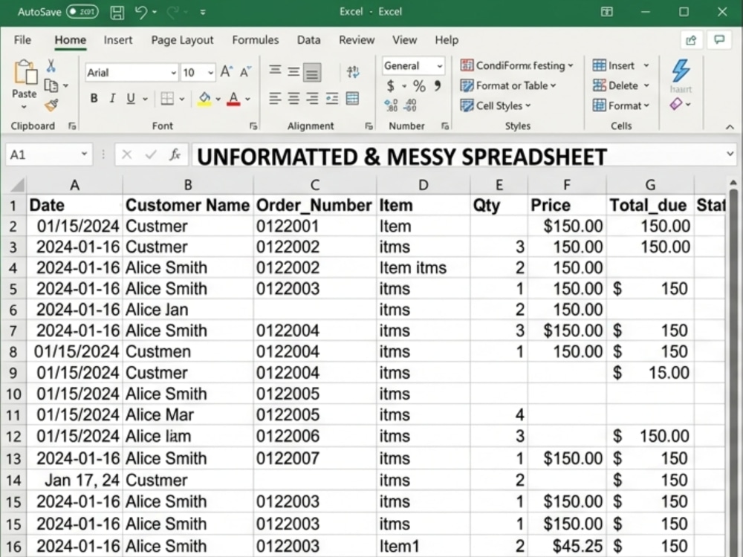Screen dimensions: 743x557
Task: Click the Increase Decimal icon
Action: click(391, 105)
